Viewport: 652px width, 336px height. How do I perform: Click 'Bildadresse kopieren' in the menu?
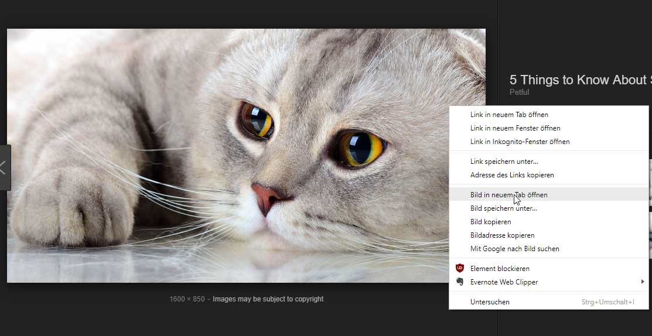pyautogui.click(x=502, y=235)
